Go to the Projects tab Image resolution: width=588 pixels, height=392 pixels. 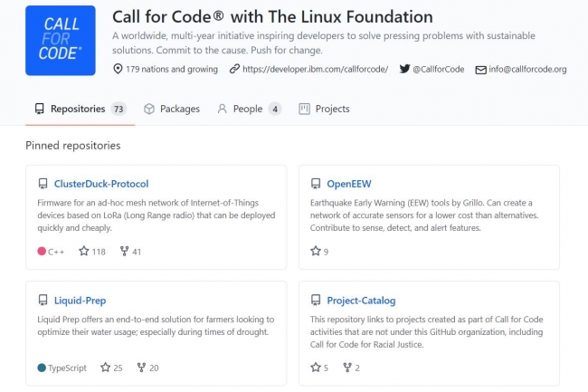[325, 109]
